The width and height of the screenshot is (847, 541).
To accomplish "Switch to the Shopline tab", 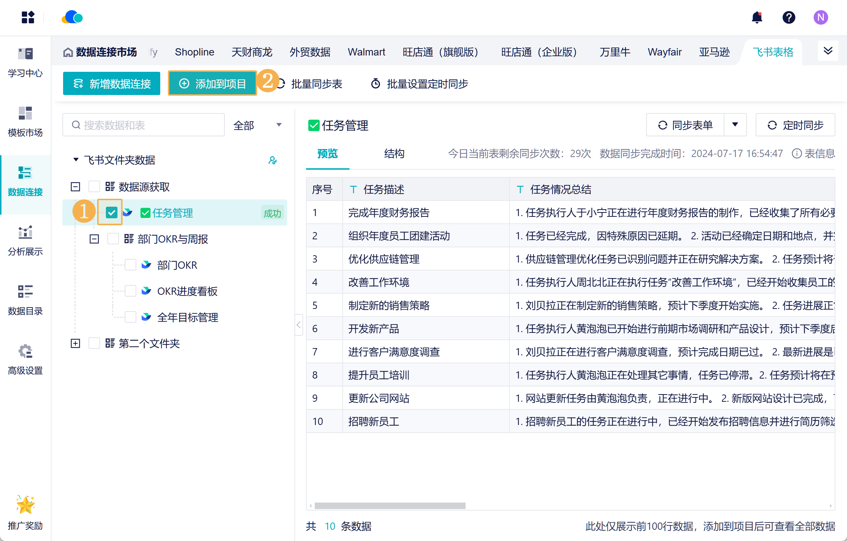I will [x=194, y=52].
